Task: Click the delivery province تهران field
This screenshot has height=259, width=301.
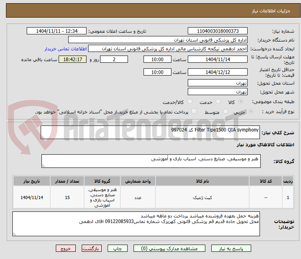Action: pos(218,83)
